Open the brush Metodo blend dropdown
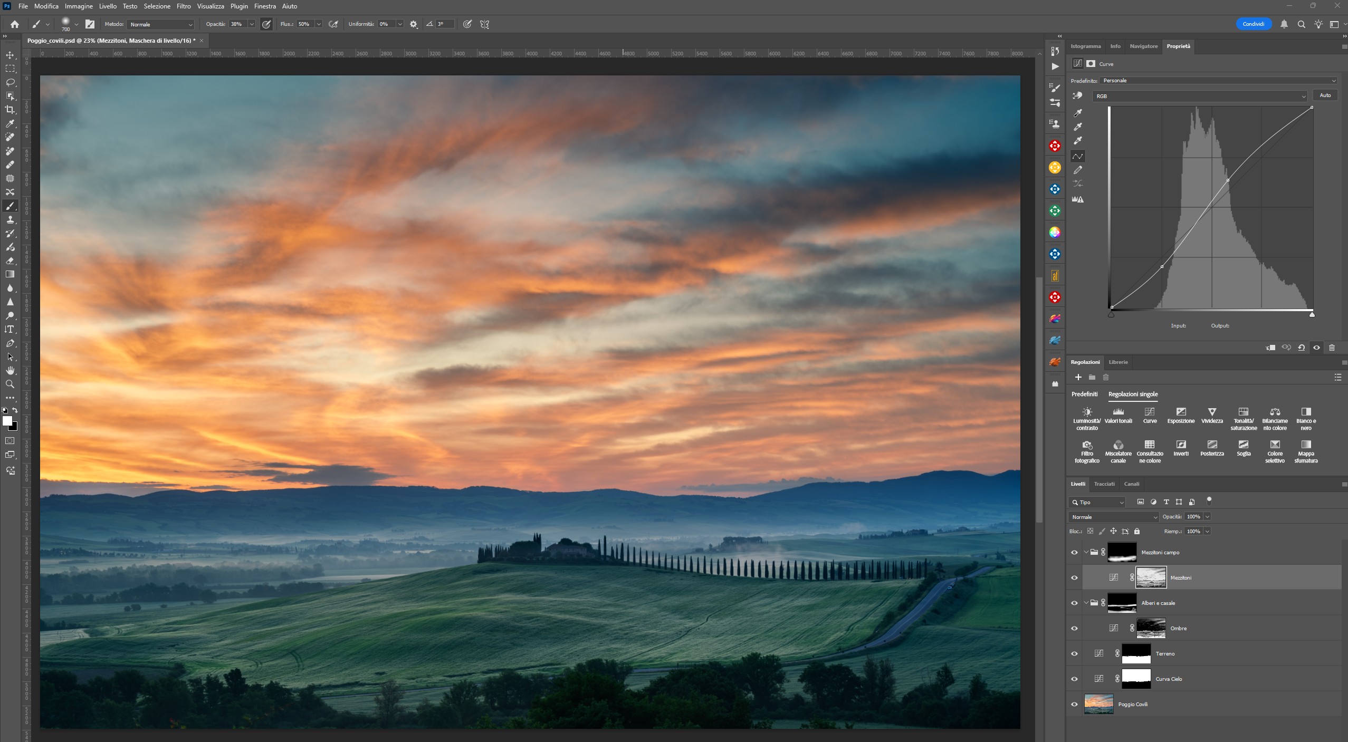Viewport: 1348px width, 742px height. pyautogui.click(x=160, y=24)
